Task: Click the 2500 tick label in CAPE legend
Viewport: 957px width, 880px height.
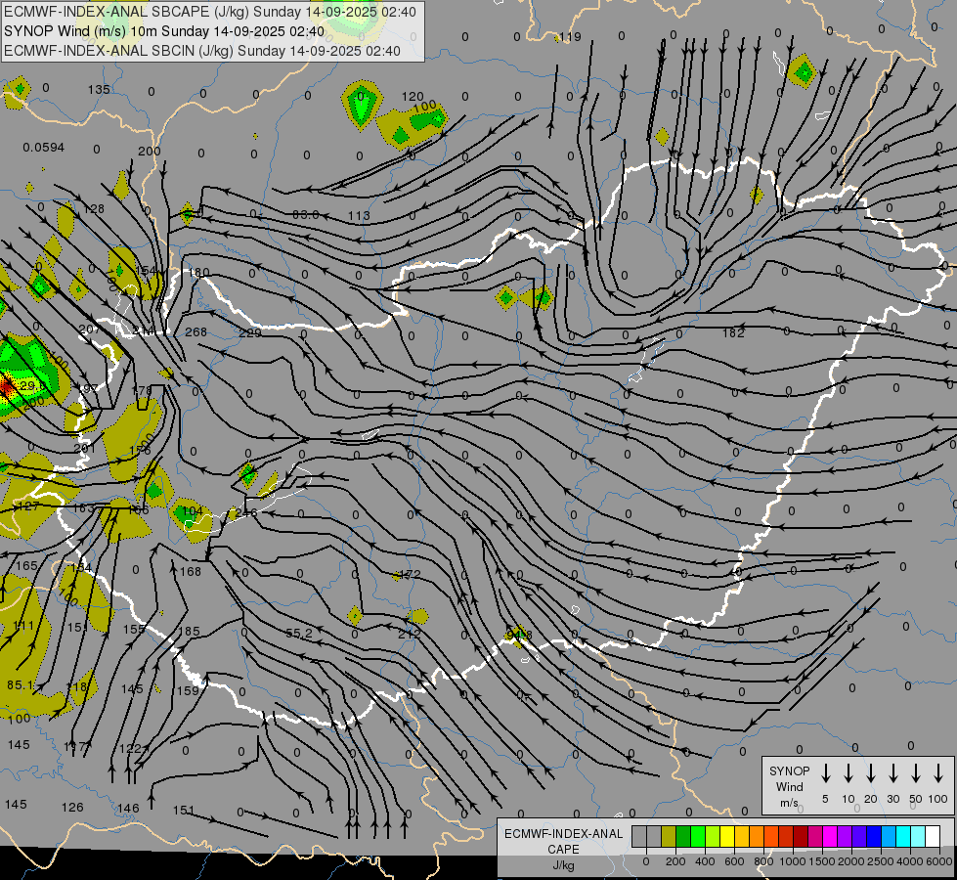Action: (x=881, y=861)
